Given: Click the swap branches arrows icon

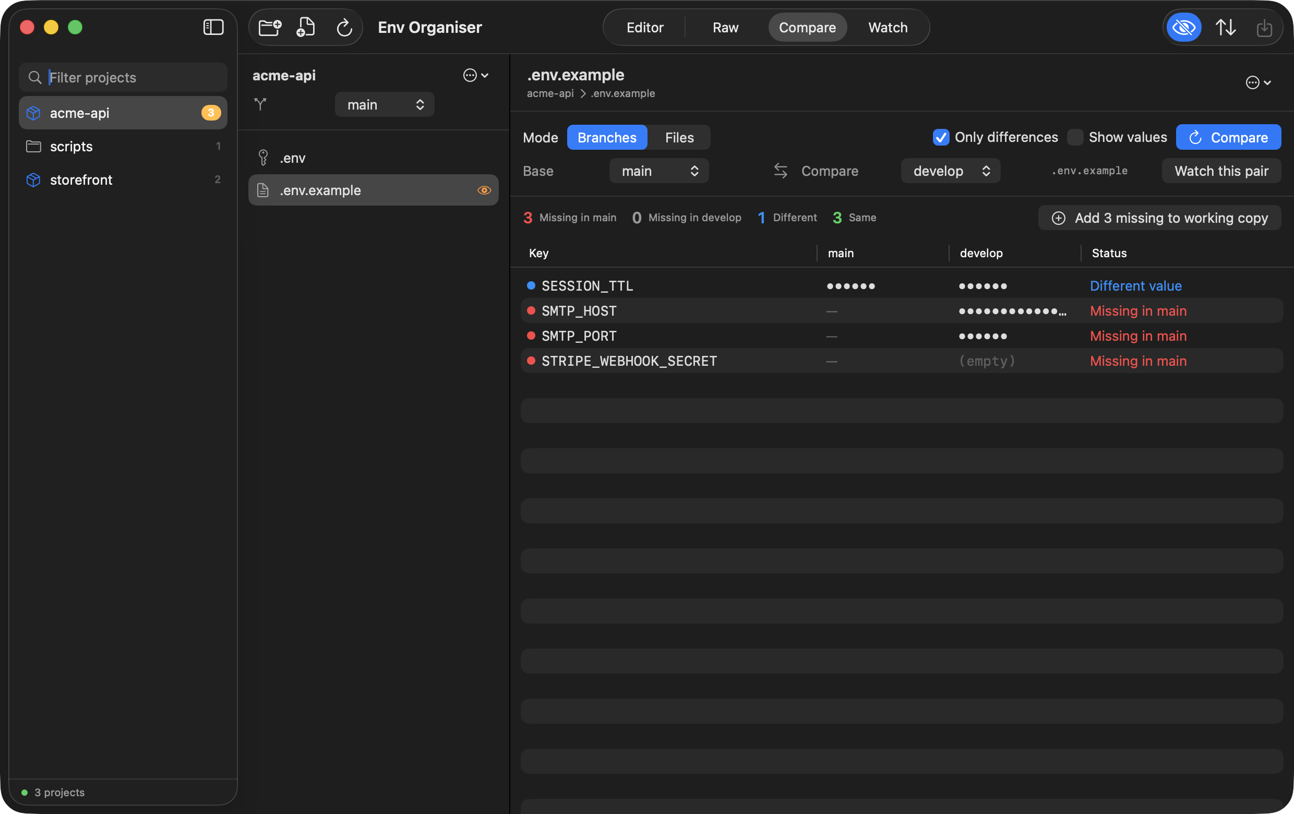Looking at the screenshot, I should click(780, 171).
